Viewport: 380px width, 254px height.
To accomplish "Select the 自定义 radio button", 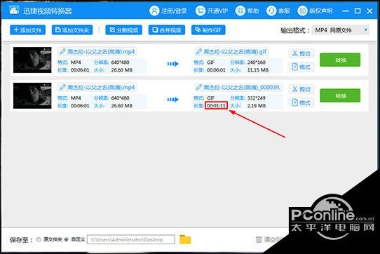I will [x=66, y=239].
